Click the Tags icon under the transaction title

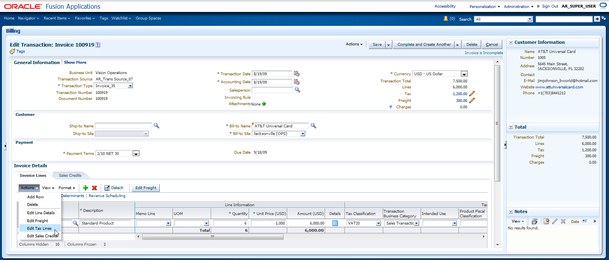(x=12, y=51)
